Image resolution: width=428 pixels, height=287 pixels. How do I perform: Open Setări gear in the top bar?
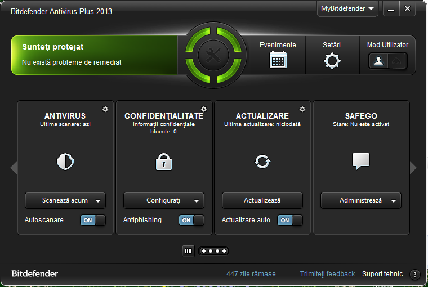click(332, 60)
